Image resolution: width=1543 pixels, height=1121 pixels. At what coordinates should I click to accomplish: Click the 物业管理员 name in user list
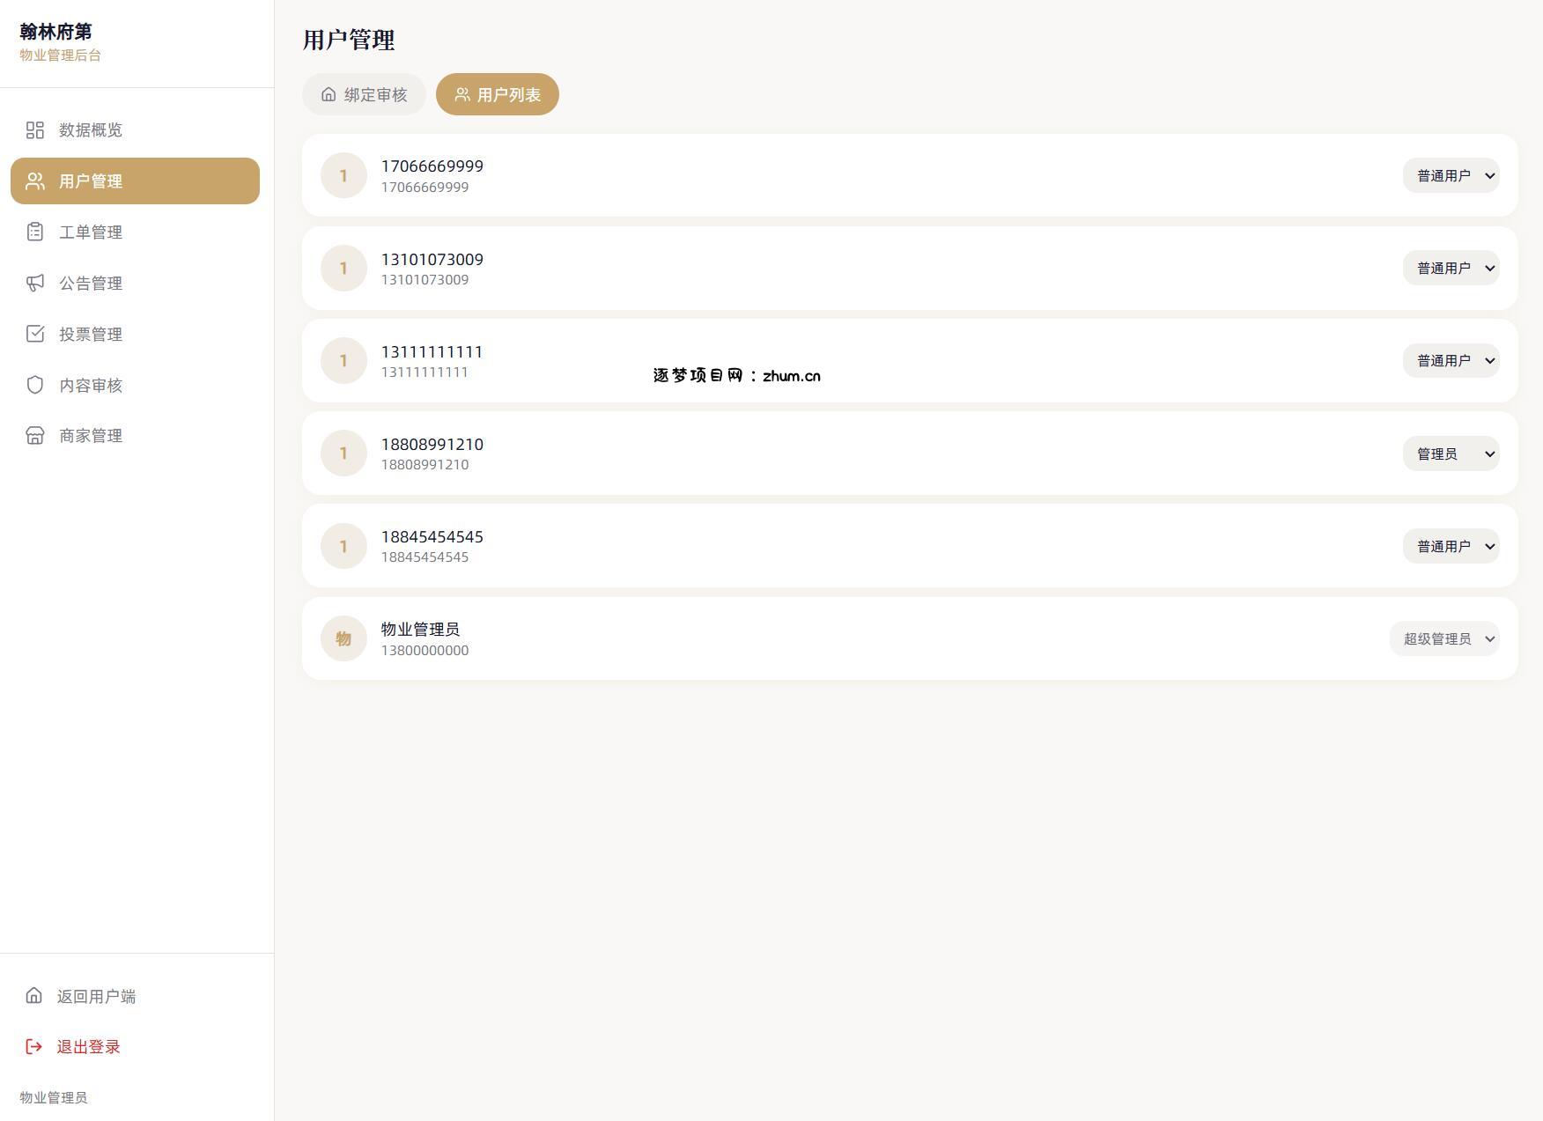click(420, 630)
